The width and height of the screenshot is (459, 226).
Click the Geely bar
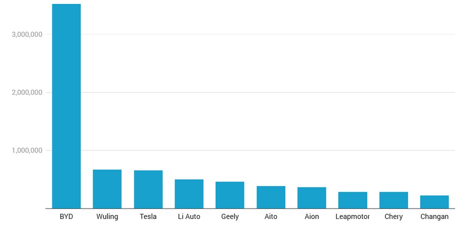(x=230, y=195)
